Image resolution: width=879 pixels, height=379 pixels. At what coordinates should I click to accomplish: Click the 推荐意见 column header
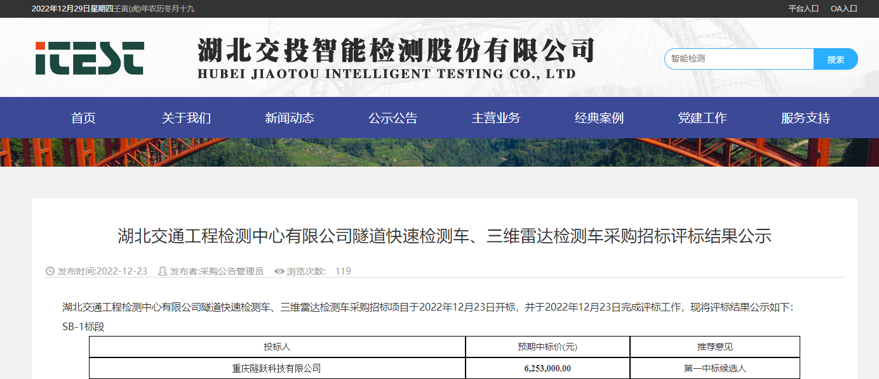point(715,347)
